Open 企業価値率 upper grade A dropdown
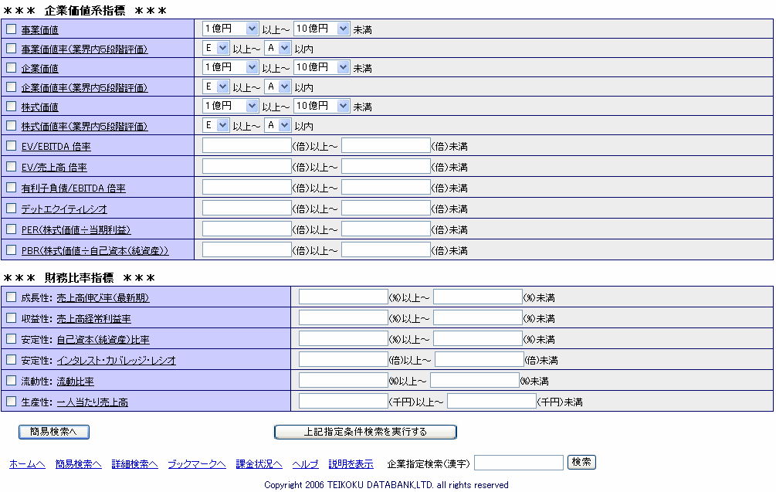The width and height of the screenshot is (776, 492). [277, 87]
